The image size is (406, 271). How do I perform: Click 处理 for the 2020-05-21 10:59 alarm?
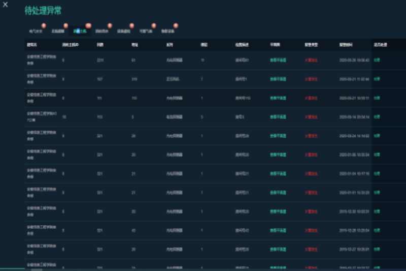click(x=377, y=98)
